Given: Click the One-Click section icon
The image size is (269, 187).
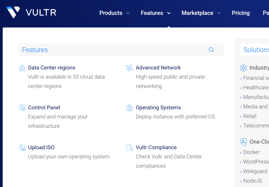Looking at the screenshot, I should point(244,142).
